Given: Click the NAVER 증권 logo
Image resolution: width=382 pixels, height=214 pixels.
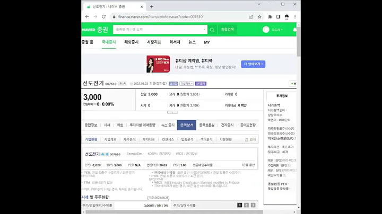Looking at the screenshot, I should (95, 30).
